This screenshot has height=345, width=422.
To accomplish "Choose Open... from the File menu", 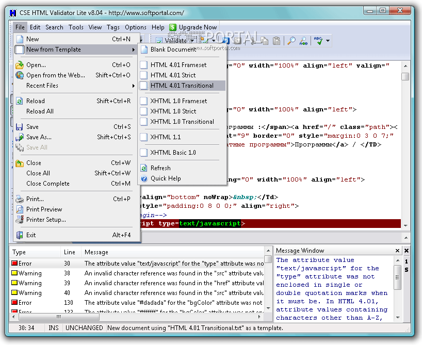I will [x=77, y=65].
